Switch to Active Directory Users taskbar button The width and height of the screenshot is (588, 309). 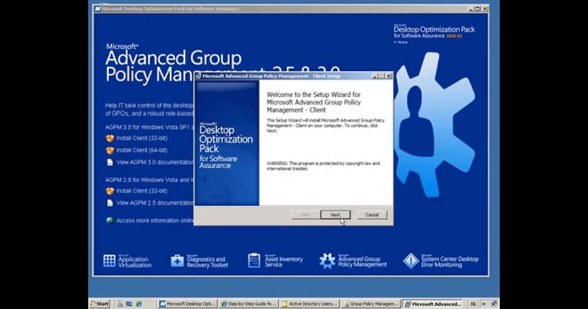[310, 304]
